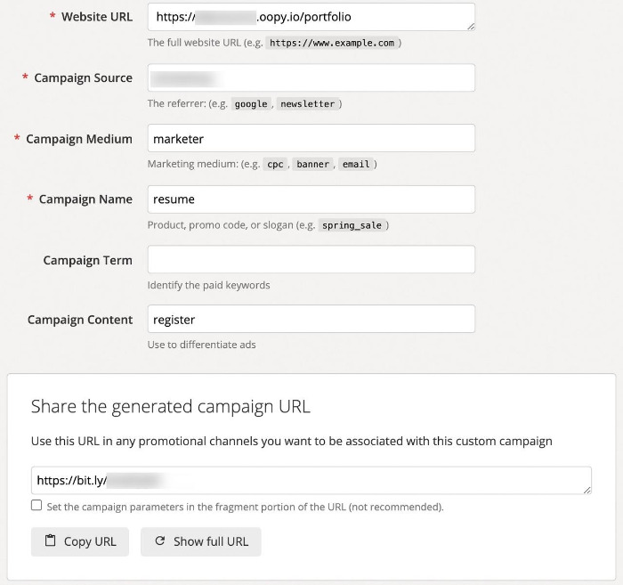This screenshot has width=623, height=585.
Task: Select the Campaign Medium field with marketer
Action: [x=311, y=138]
